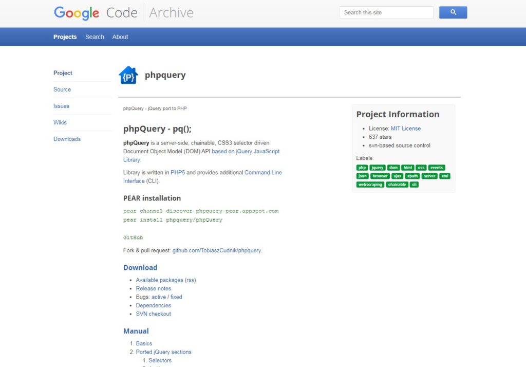
Task: Switch to the Search navigation item
Action: 95,37
